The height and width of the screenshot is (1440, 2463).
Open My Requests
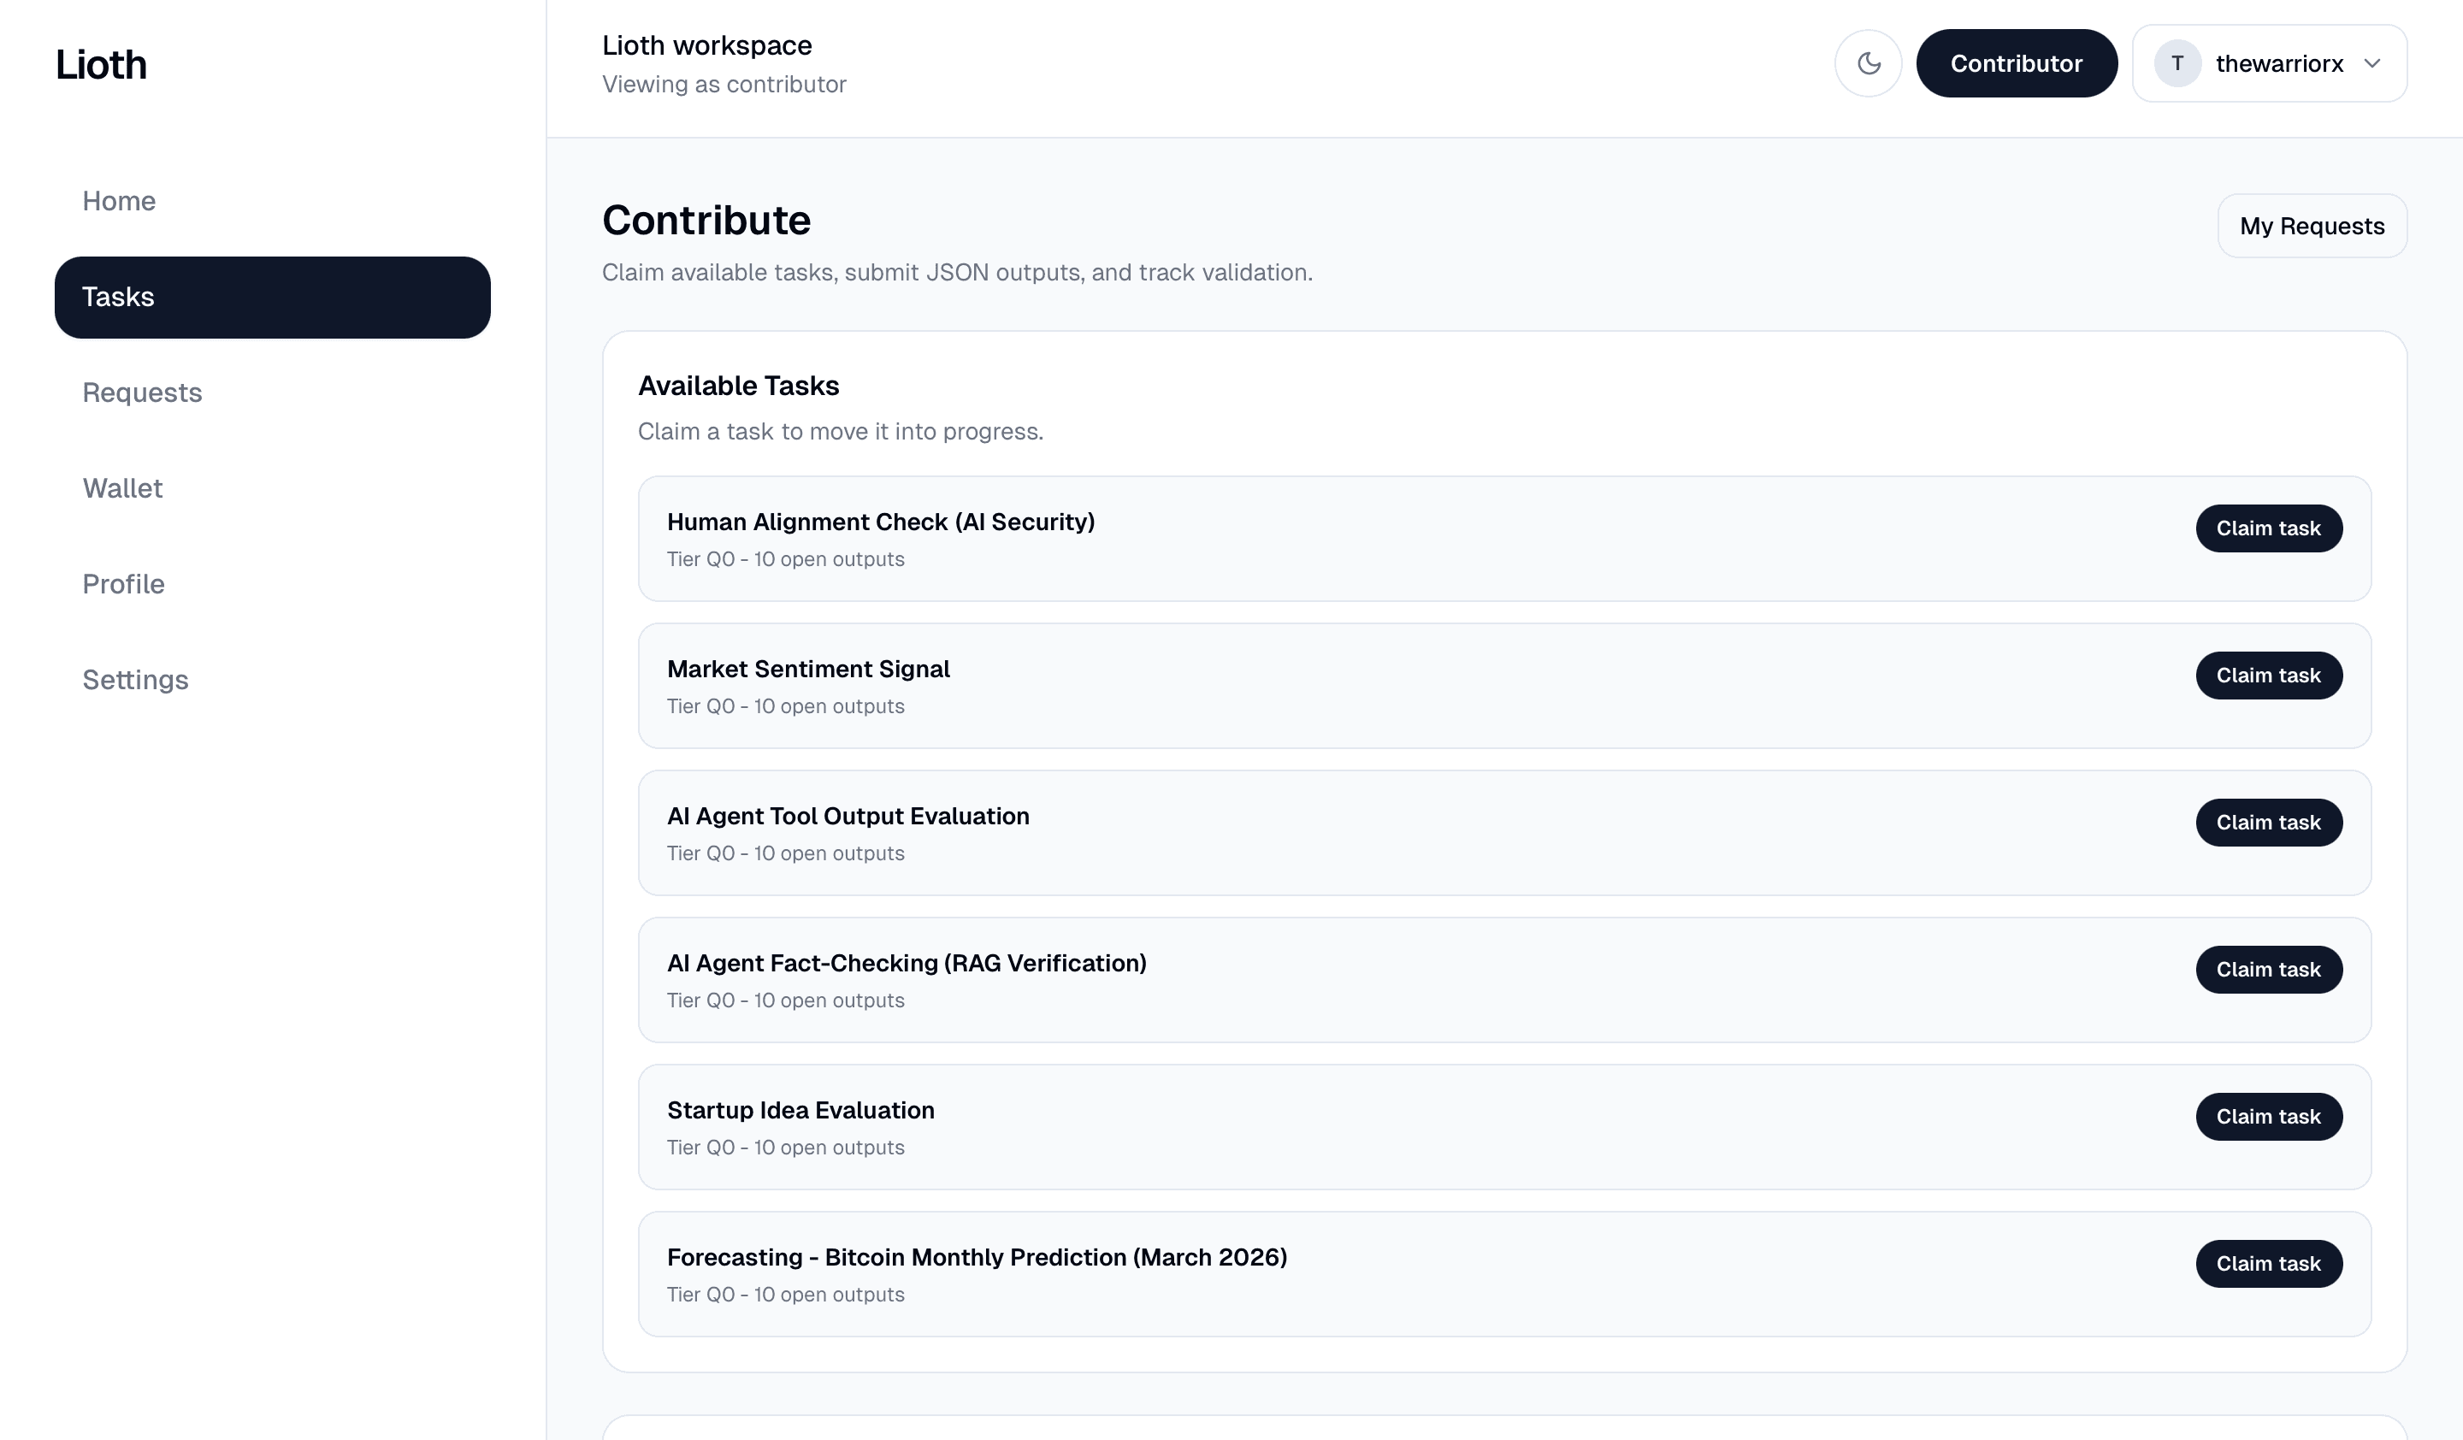(x=2312, y=226)
